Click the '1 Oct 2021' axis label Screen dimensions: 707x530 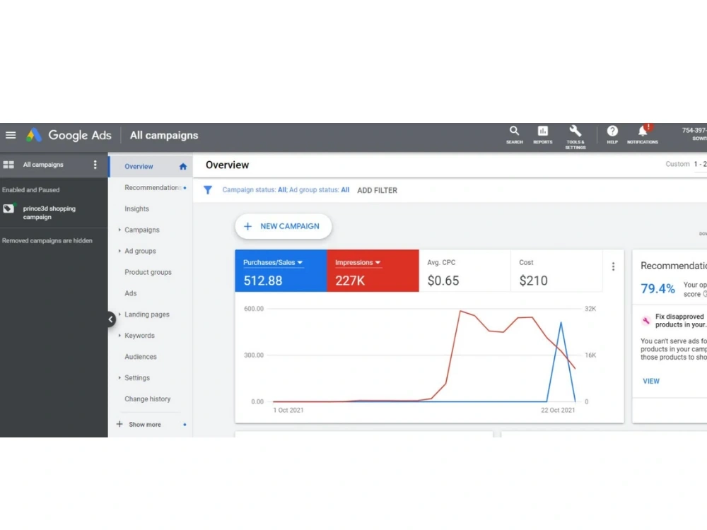tap(288, 410)
